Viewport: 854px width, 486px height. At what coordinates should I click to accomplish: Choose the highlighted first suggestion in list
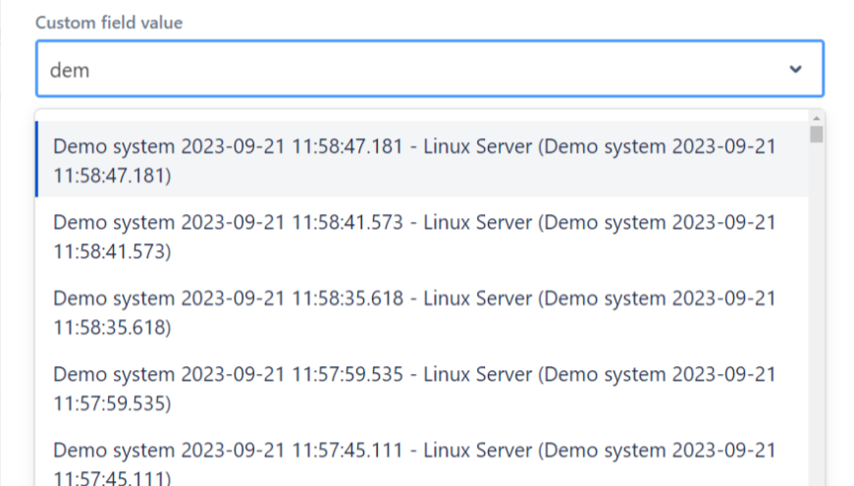[413, 160]
